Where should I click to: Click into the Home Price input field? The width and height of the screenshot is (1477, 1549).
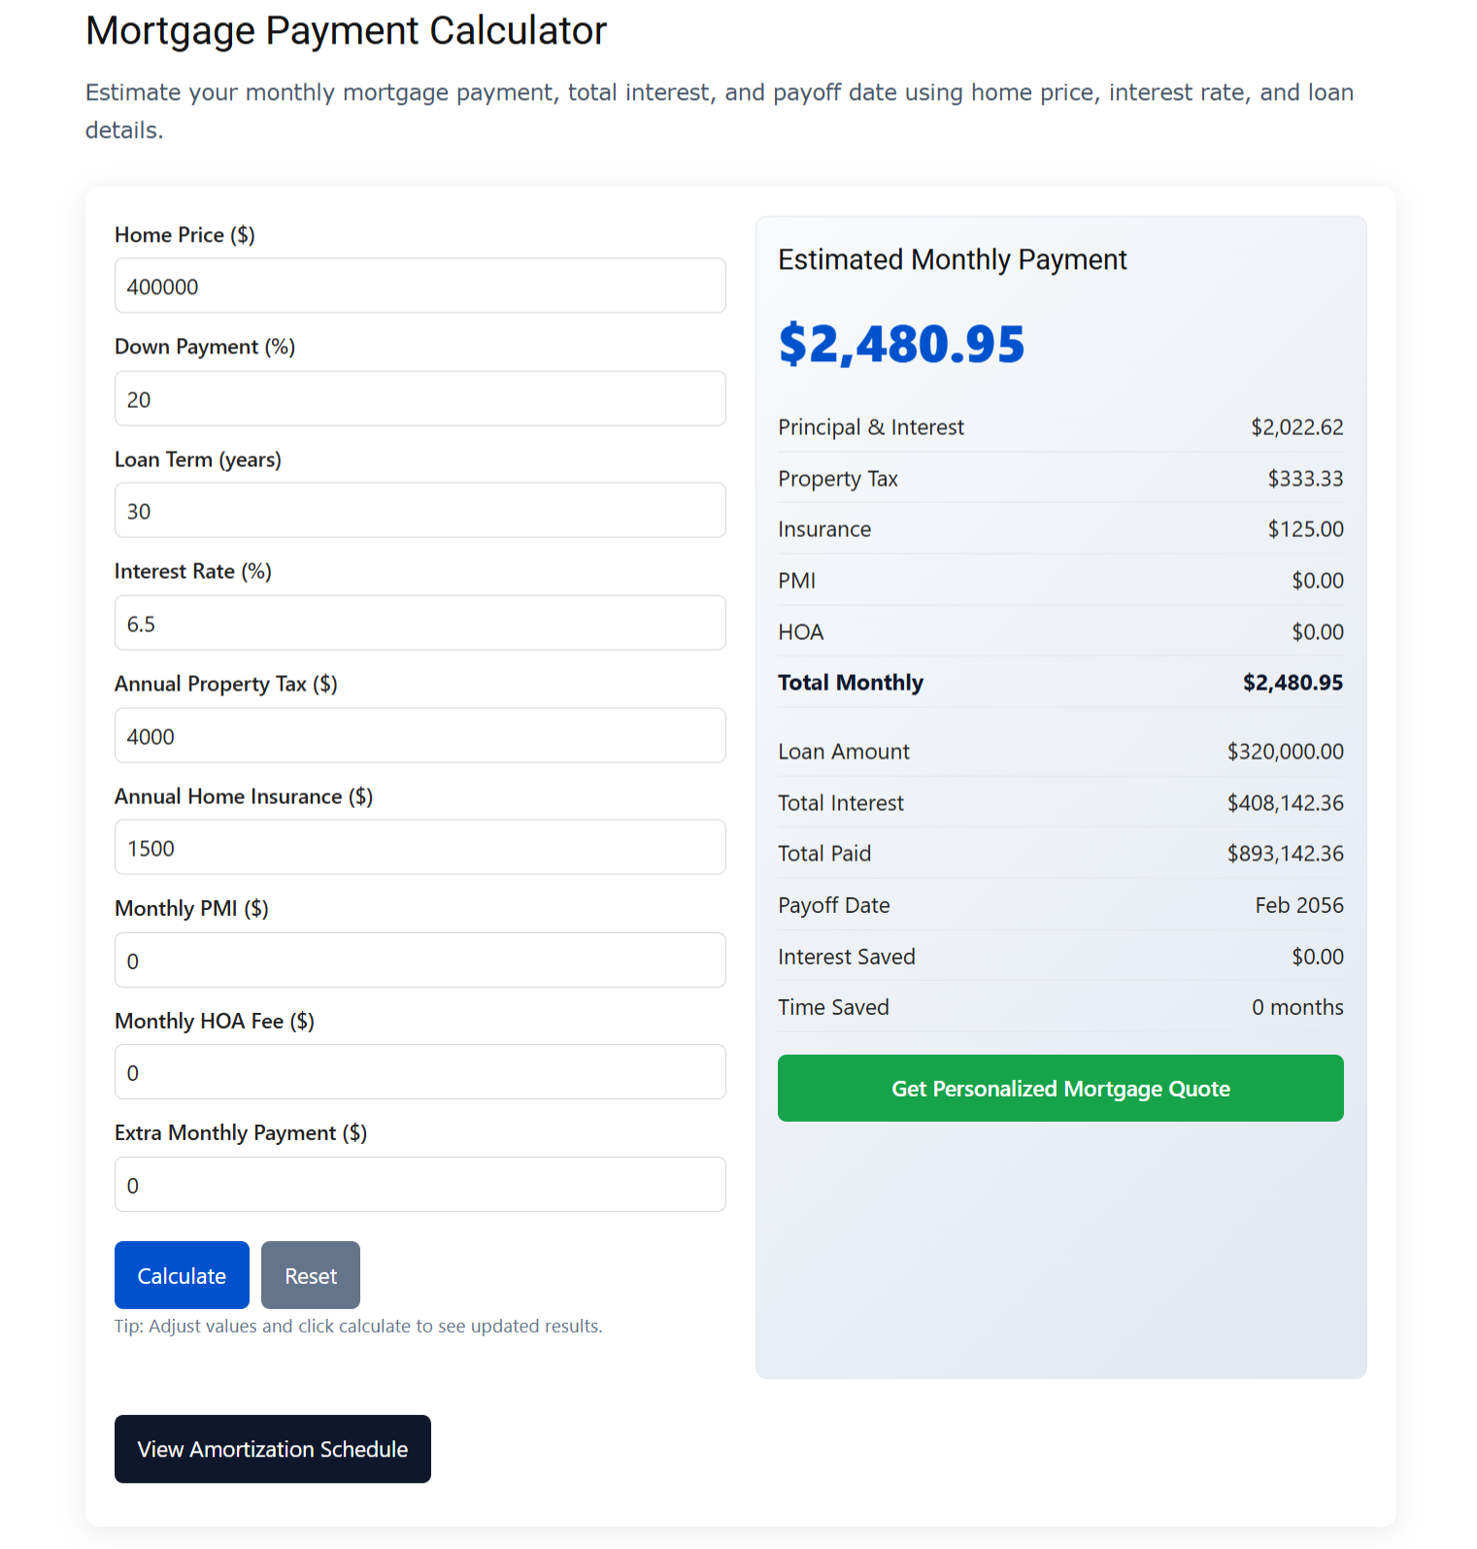420,286
